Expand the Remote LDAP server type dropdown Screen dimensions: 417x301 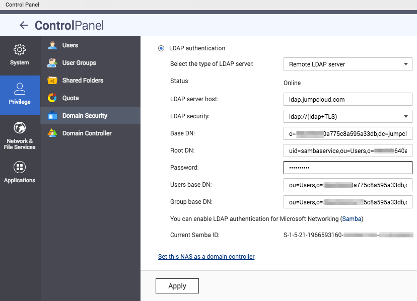pyautogui.click(x=348, y=64)
